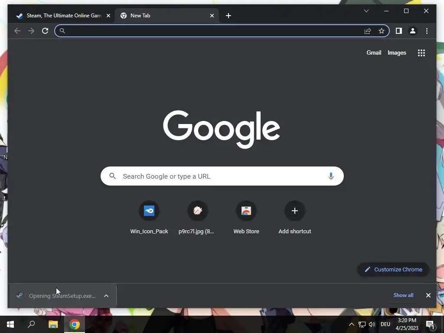Open the volume tray icon
The height and width of the screenshot is (333, 444).
[x=372, y=324]
